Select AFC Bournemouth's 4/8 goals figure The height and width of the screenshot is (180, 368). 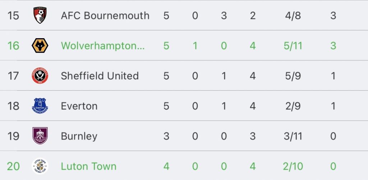[x=293, y=15]
